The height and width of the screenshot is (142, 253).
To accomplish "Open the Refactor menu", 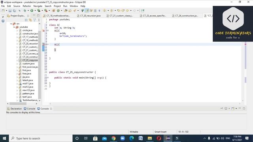I will point(27,6).
